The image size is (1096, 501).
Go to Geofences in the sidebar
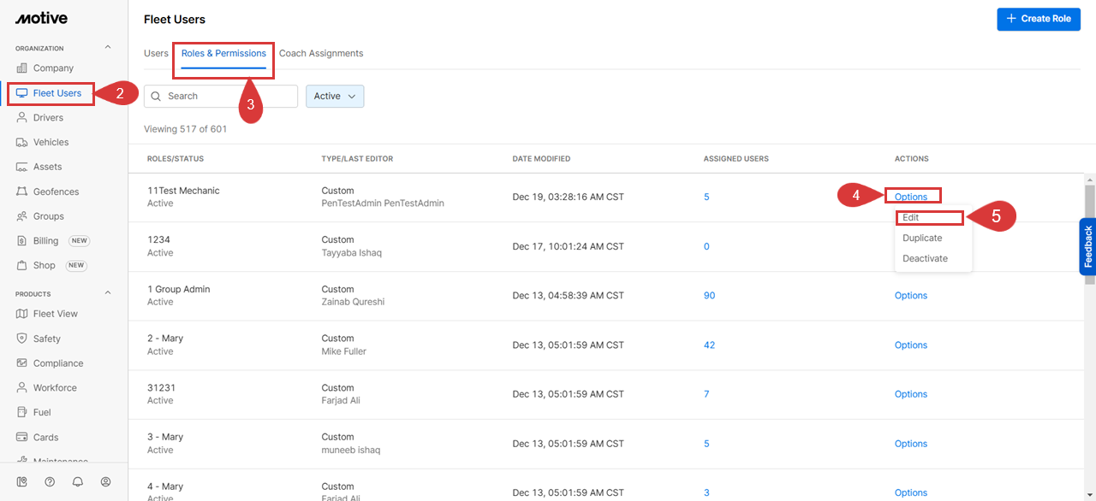point(56,192)
